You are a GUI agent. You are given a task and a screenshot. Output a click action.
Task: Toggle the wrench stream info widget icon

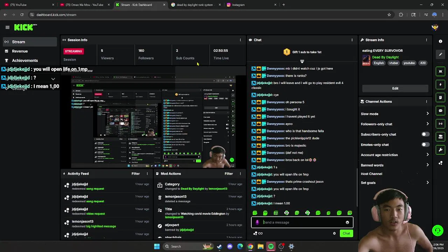[x=440, y=150]
